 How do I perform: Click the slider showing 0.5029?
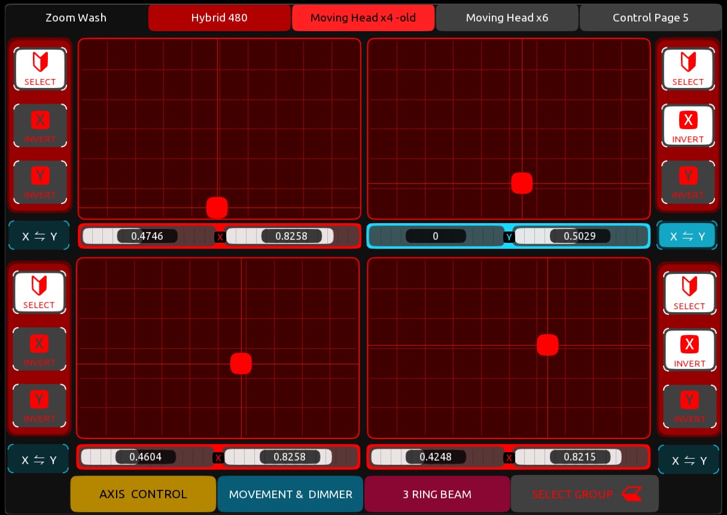[x=580, y=236]
